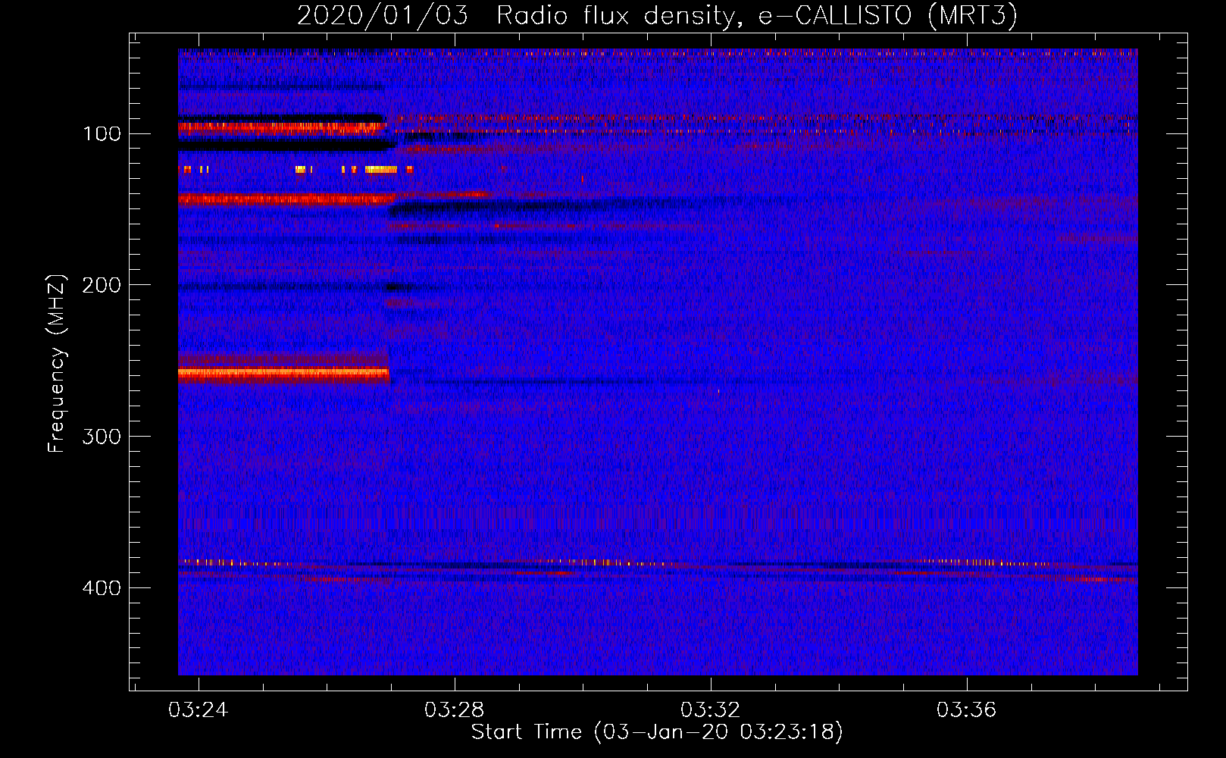Screen dimensions: 1226x758
Task: Click the 03:24 time tick label
Action: (199, 710)
